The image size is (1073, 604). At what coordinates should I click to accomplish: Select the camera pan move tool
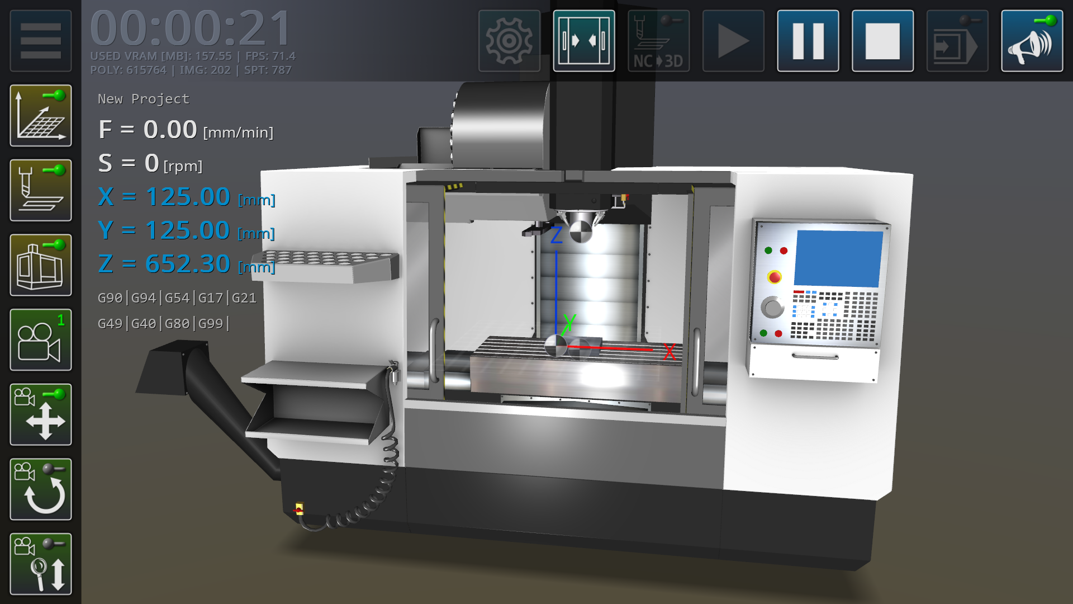point(41,414)
